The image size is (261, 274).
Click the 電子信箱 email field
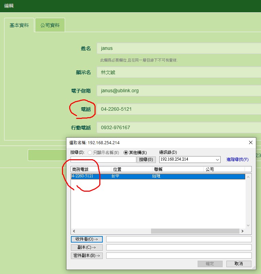pos(178,91)
